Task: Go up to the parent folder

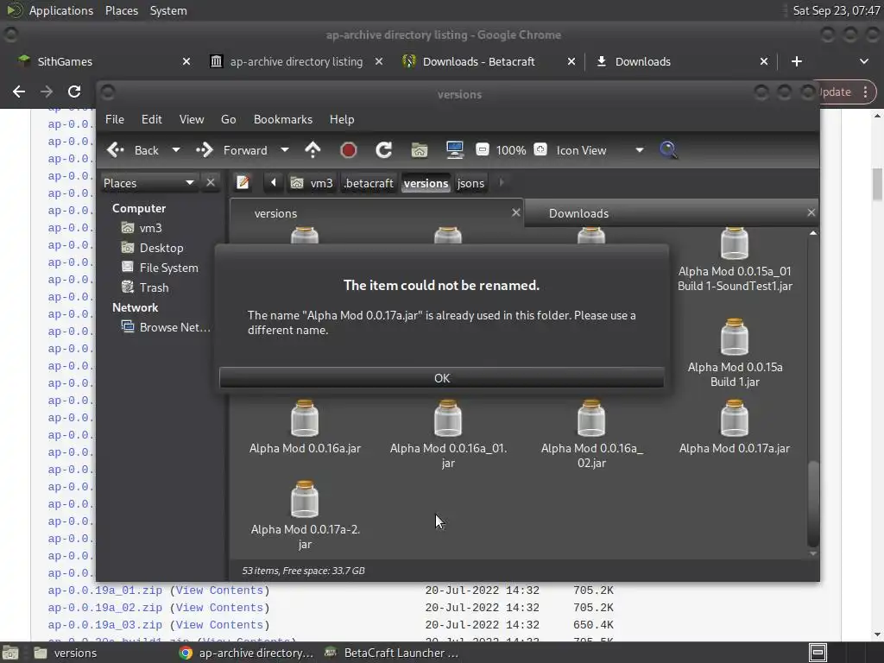Action: (313, 150)
